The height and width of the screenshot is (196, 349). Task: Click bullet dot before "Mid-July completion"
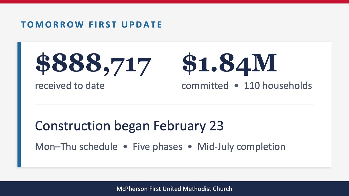tap(190, 147)
